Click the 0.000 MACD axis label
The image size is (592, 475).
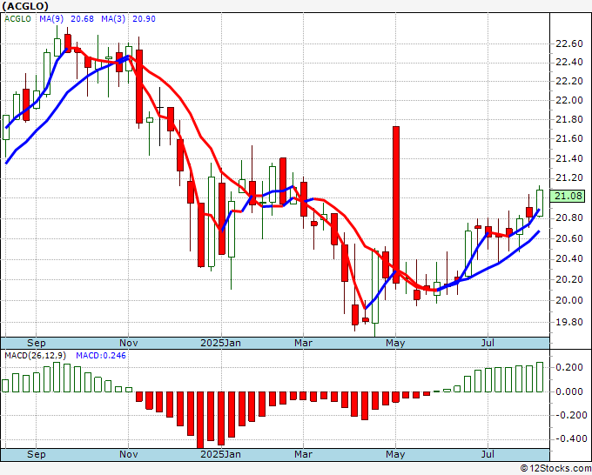click(x=569, y=391)
